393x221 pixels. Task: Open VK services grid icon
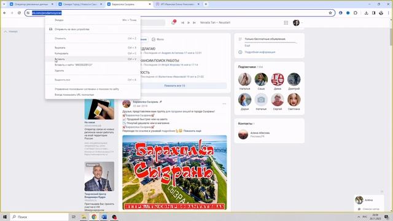[x=286, y=23]
